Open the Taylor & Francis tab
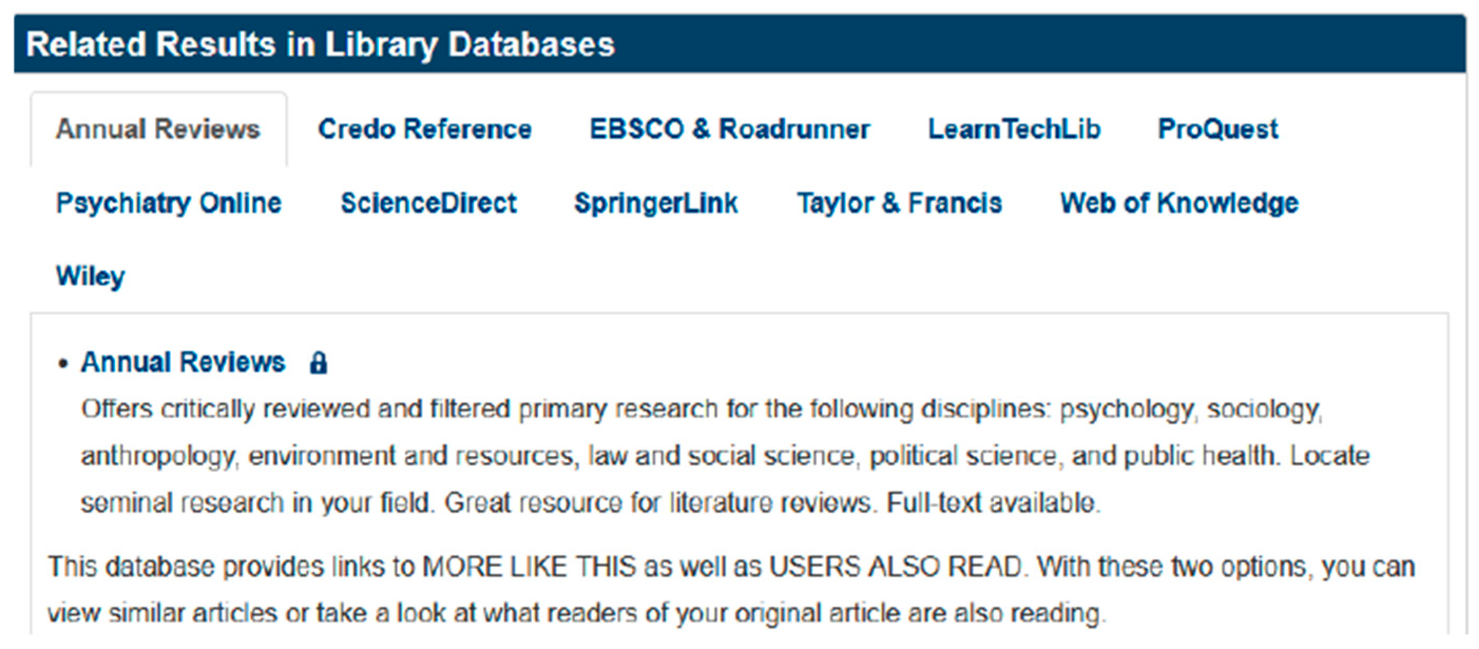 tap(899, 203)
